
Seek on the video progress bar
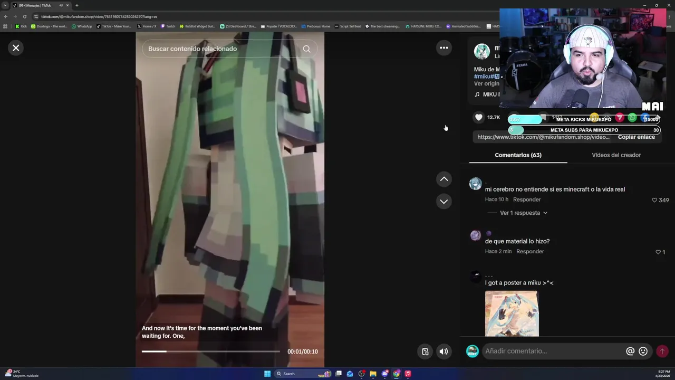210,351
